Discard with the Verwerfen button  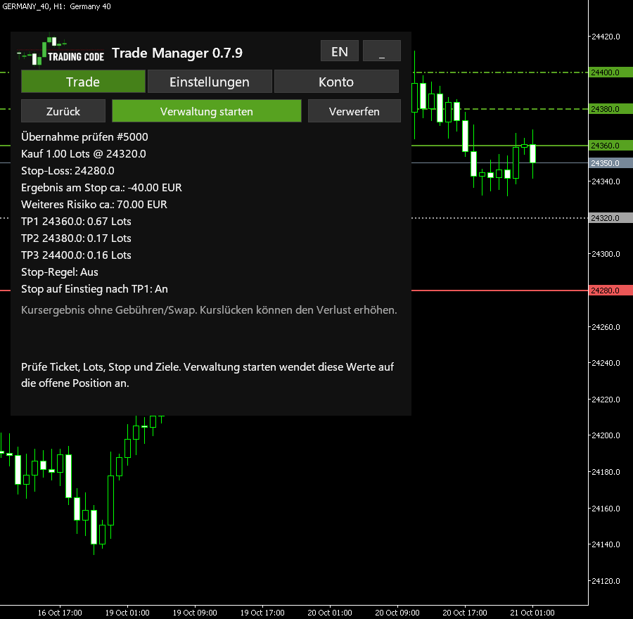pyautogui.click(x=354, y=111)
